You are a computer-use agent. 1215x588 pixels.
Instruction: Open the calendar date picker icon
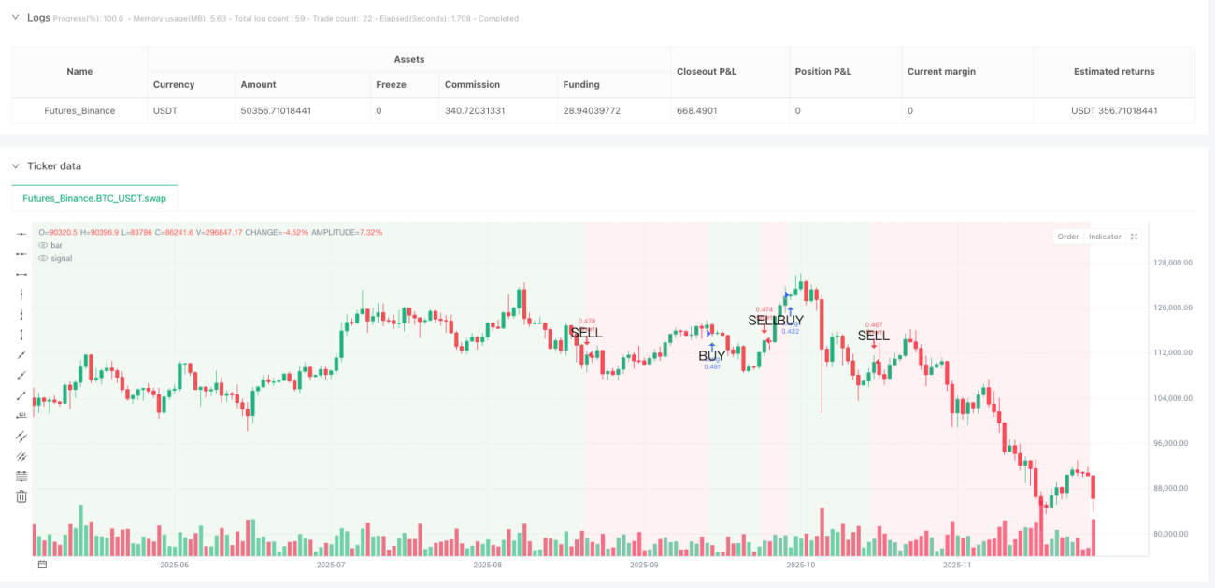coord(42,565)
